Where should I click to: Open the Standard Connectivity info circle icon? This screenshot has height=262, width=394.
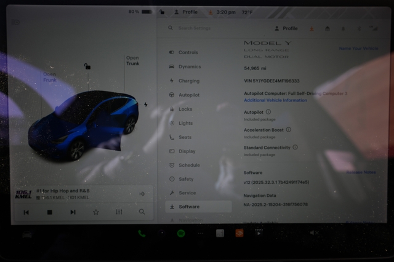click(x=295, y=148)
